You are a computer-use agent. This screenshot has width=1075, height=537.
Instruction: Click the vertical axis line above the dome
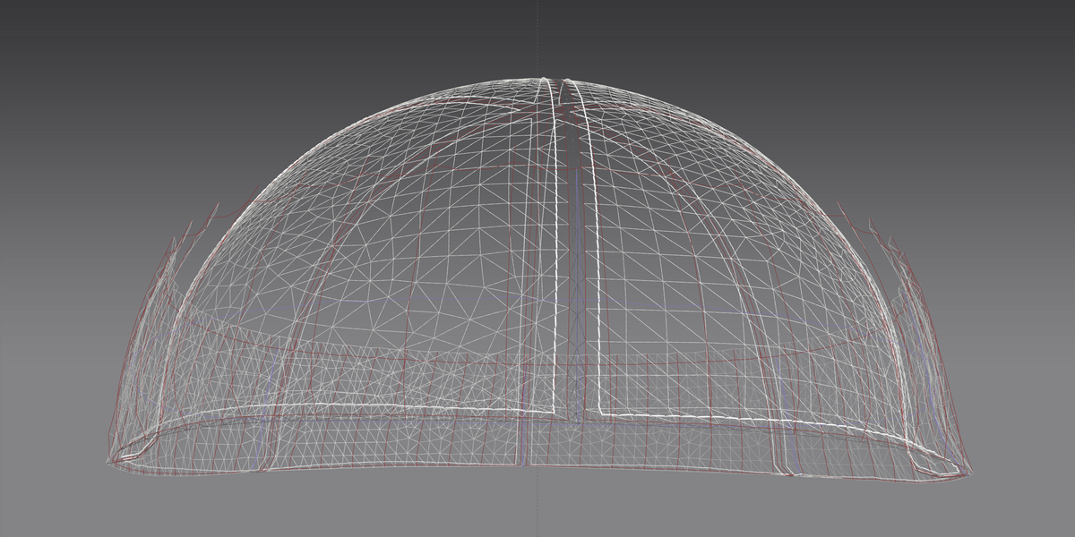pyautogui.click(x=538, y=36)
